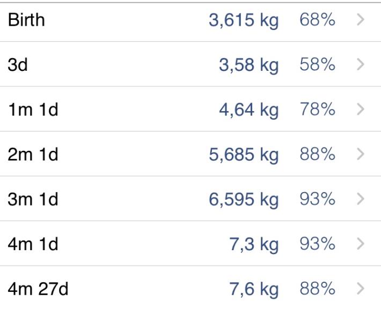Image resolution: width=381 pixels, height=322 pixels.
Task: Open the 6,595 kg record
Action: pyautogui.click(x=244, y=200)
